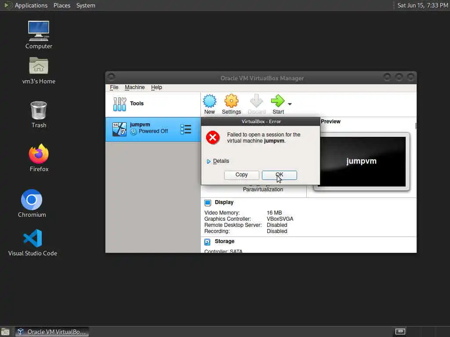This screenshot has height=337, width=450.
Task: Click the New VM toolbar icon
Action: coord(210,101)
